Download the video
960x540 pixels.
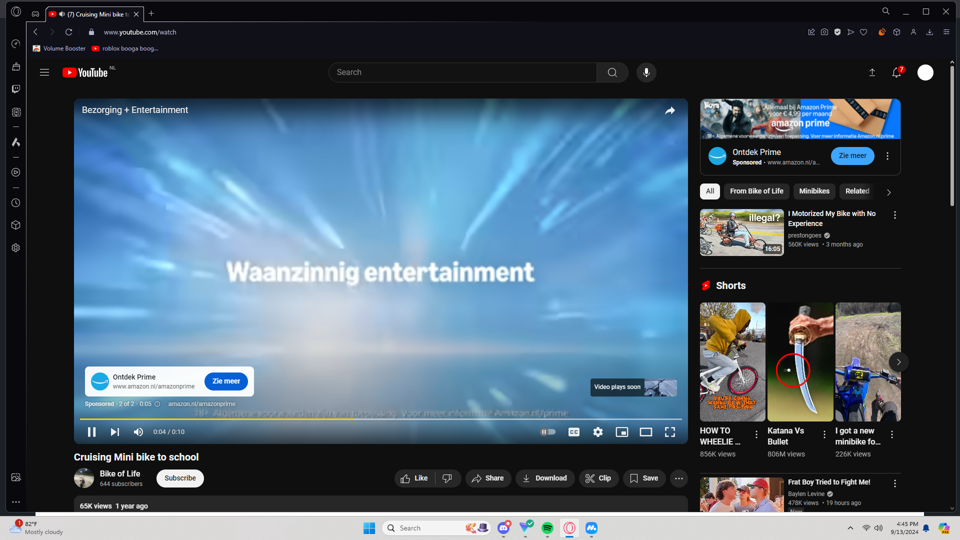coord(544,478)
